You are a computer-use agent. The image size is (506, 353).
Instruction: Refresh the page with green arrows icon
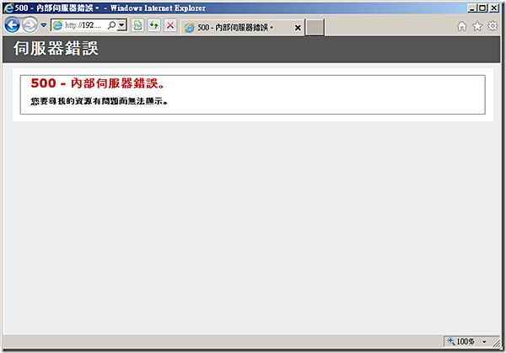[x=154, y=25]
